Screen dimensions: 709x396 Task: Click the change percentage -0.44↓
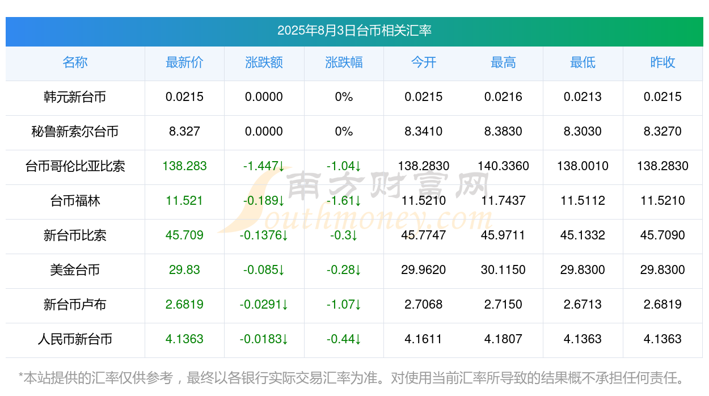344,339
